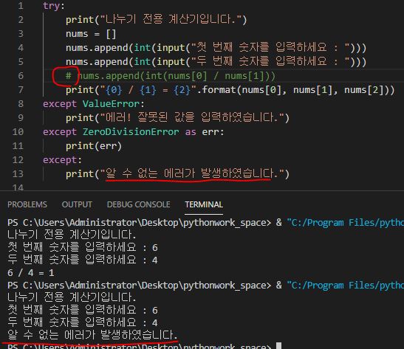Activate the TERMINAL tab
Image resolution: width=404 pixels, height=349 pixels.
[204, 204]
